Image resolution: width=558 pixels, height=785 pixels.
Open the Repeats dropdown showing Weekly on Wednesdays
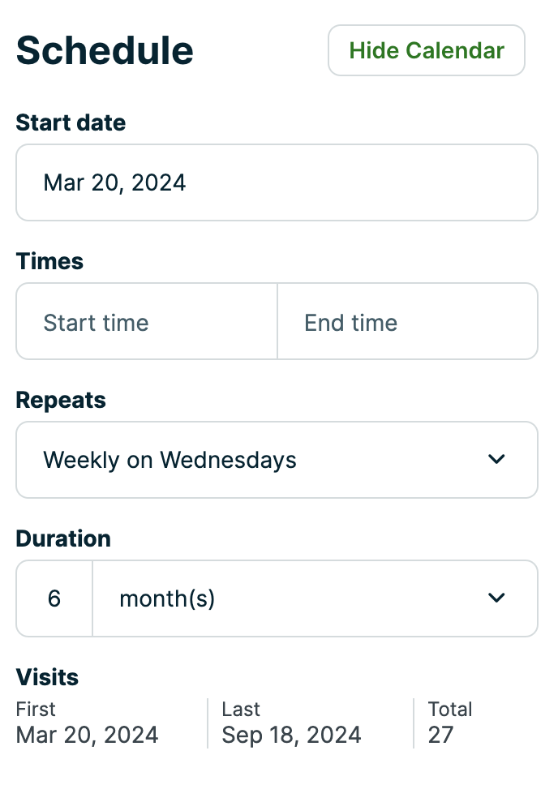point(277,459)
